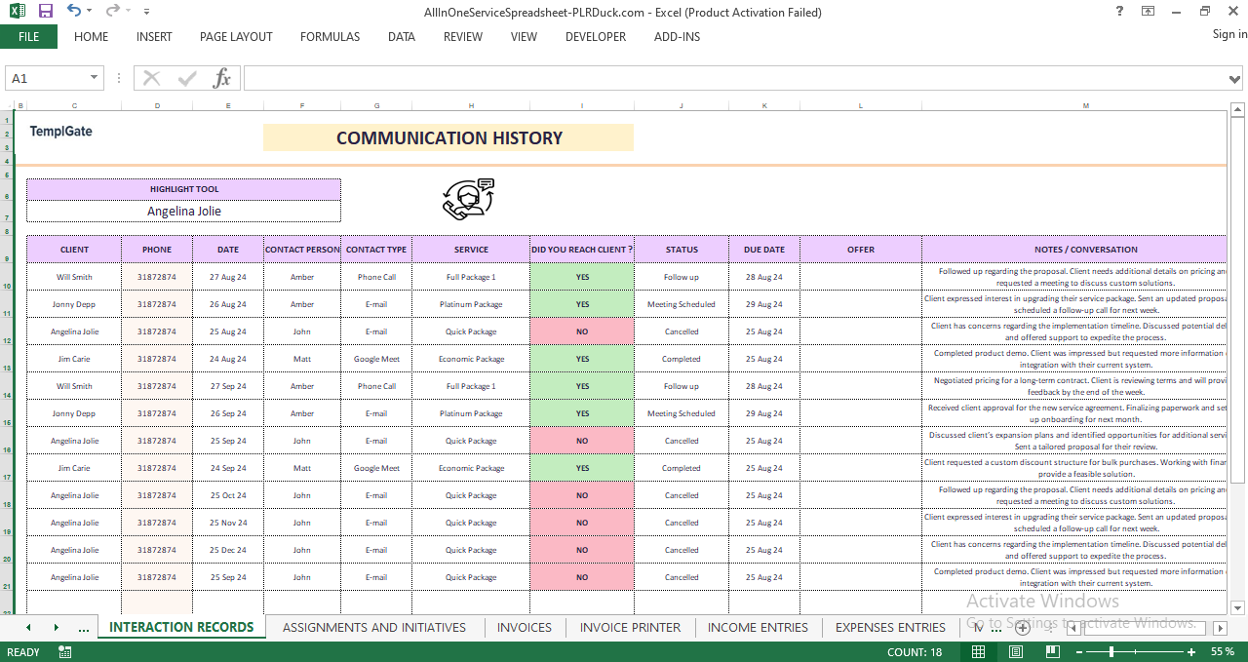Show hidden sheet tabs via left ellipsis

coord(84,628)
